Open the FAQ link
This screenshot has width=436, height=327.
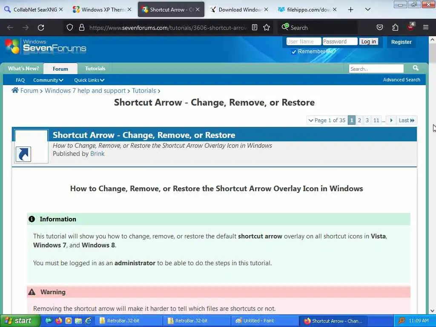tap(20, 80)
